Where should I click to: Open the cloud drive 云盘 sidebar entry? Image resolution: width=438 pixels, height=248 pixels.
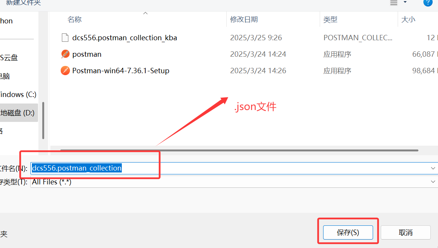9,57
